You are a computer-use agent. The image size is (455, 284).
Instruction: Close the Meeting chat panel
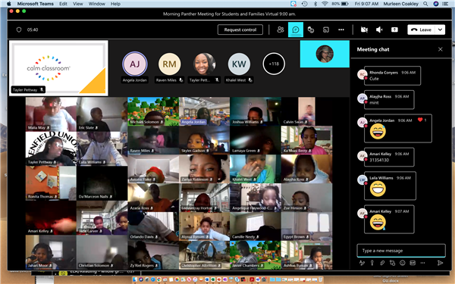point(440,49)
